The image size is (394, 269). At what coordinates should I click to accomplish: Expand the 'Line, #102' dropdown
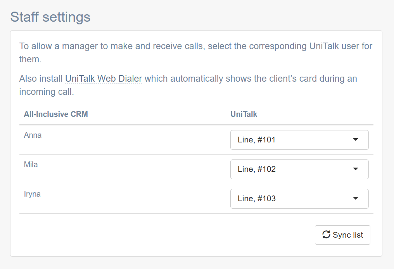pyautogui.click(x=299, y=169)
